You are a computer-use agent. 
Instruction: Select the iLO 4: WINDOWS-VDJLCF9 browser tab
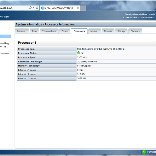pyautogui.click(x=60, y=8)
